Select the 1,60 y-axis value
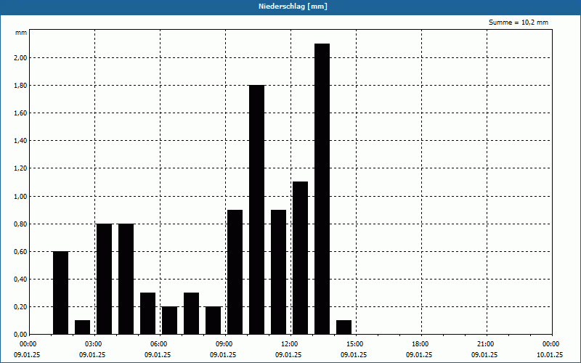This screenshot has height=363, width=581. tap(20, 113)
